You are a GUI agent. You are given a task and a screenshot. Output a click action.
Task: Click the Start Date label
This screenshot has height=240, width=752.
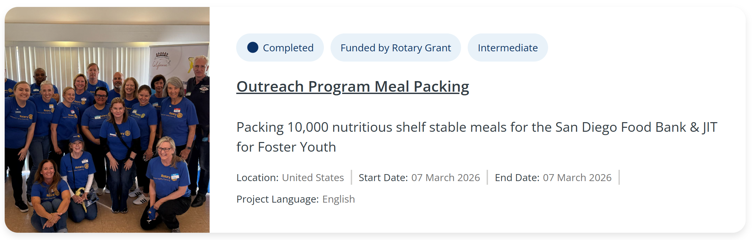point(383,178)
